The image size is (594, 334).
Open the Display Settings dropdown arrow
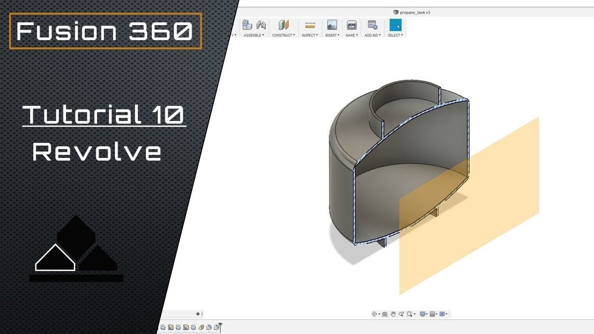427,314
